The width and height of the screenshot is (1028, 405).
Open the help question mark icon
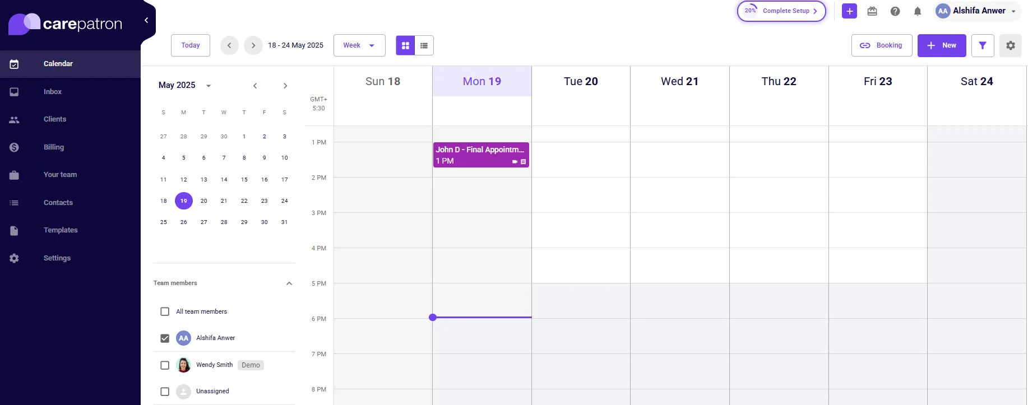coord(895,11)
